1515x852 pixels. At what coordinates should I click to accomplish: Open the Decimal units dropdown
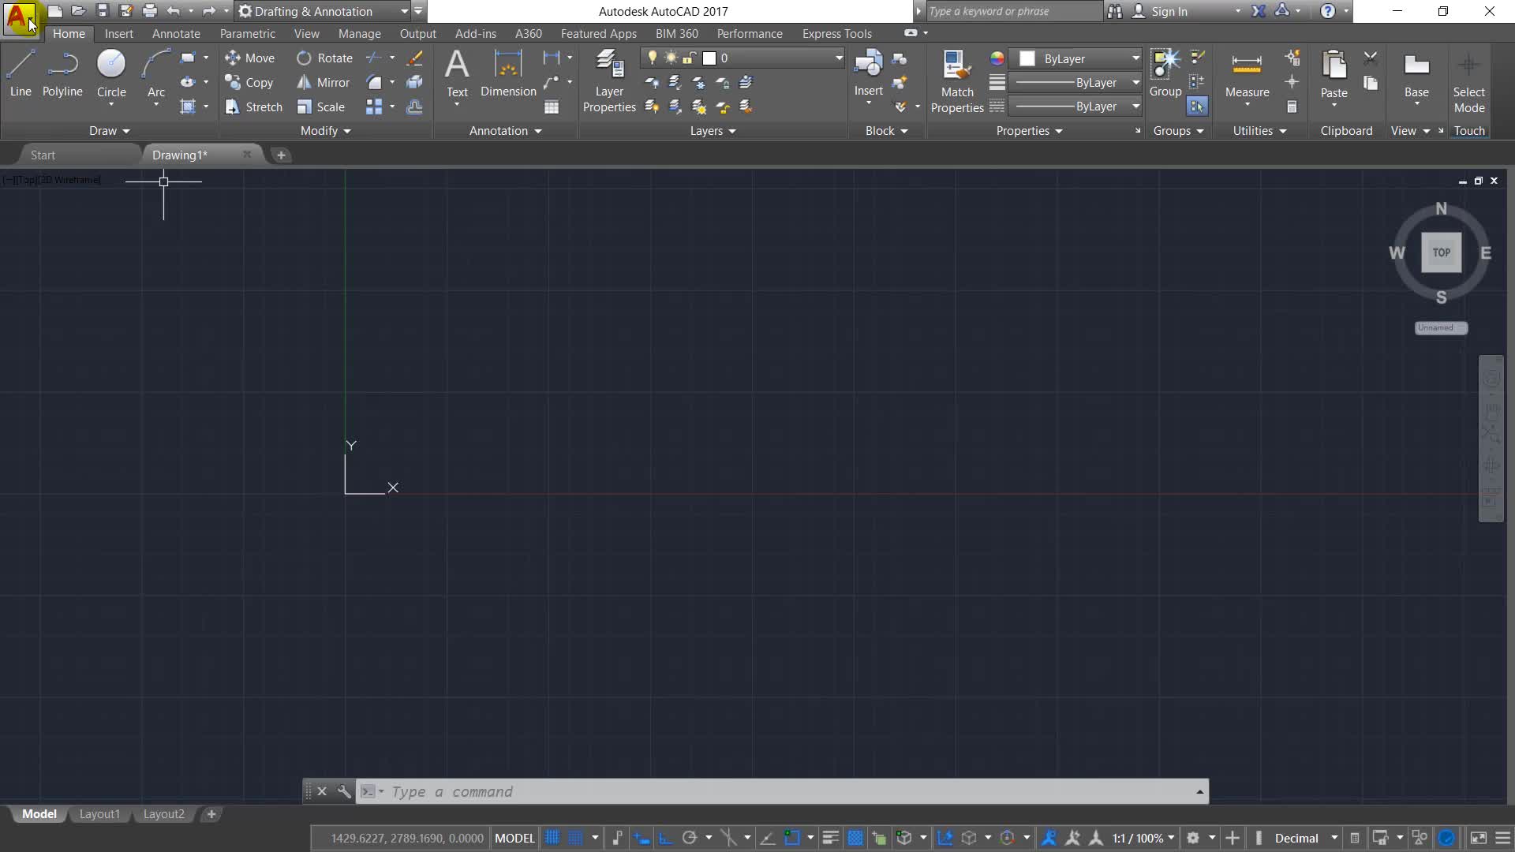[1334, 838]
